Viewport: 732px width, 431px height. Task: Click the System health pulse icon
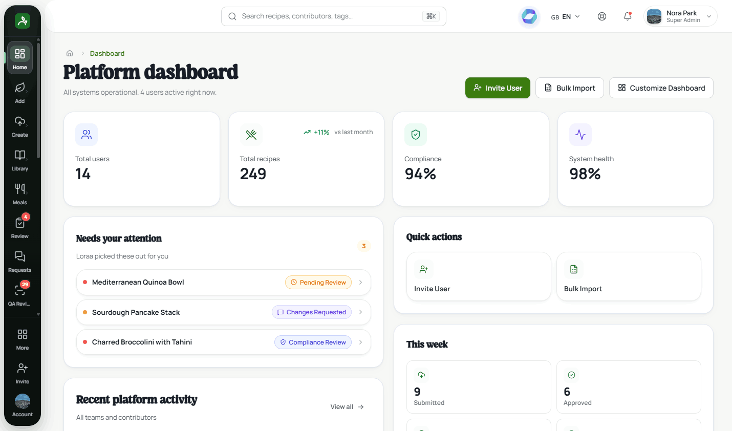(580, 135)
